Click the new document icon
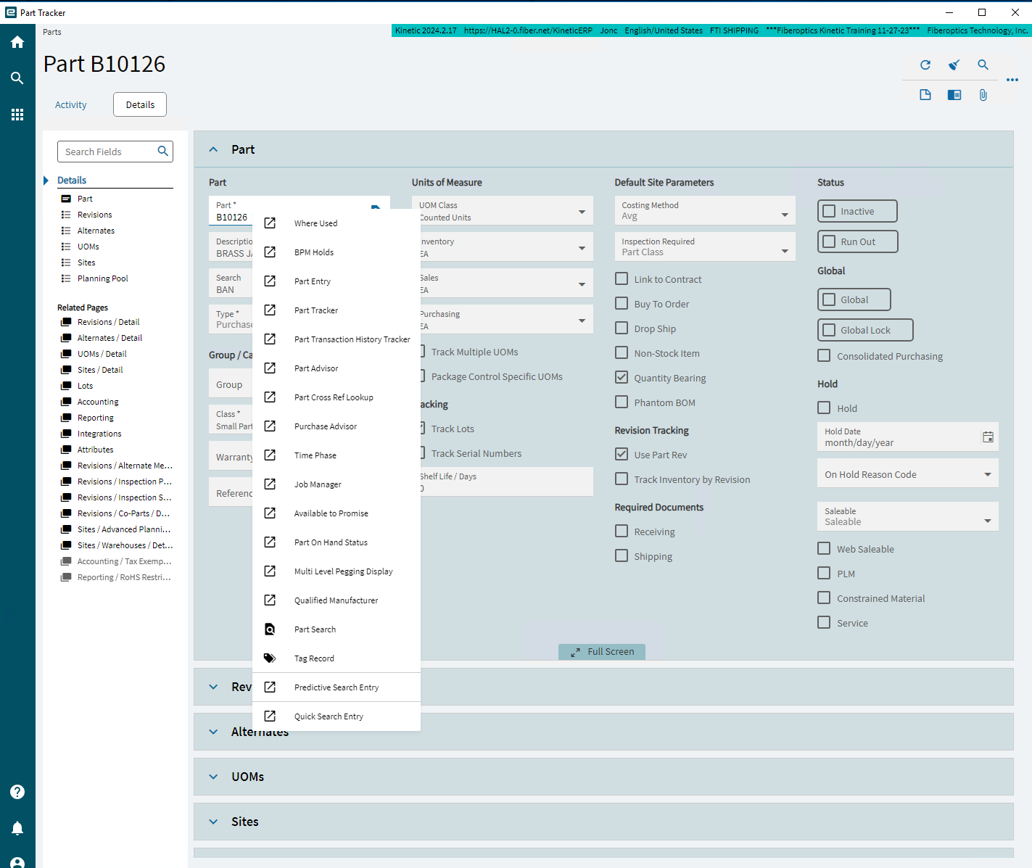The height and width of the screenshot is (868, 1032). click(x=925, y=95)
